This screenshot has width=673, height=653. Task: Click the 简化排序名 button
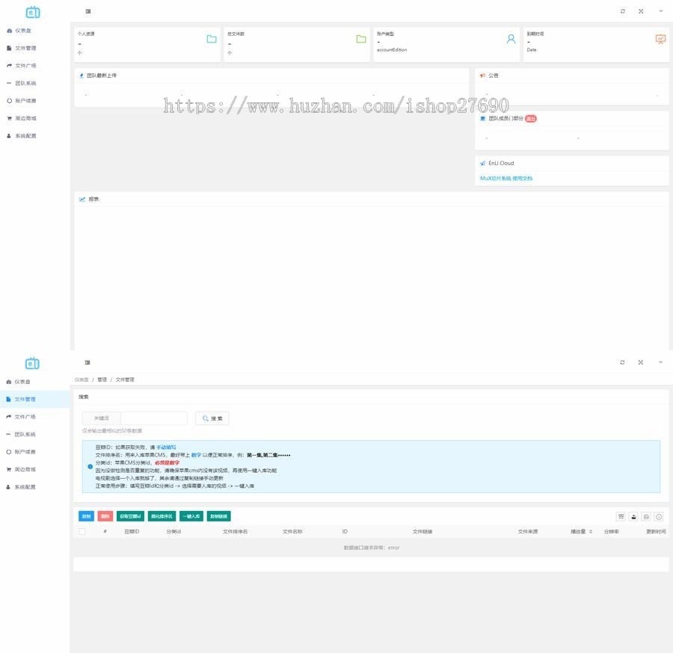coord(162,516)
